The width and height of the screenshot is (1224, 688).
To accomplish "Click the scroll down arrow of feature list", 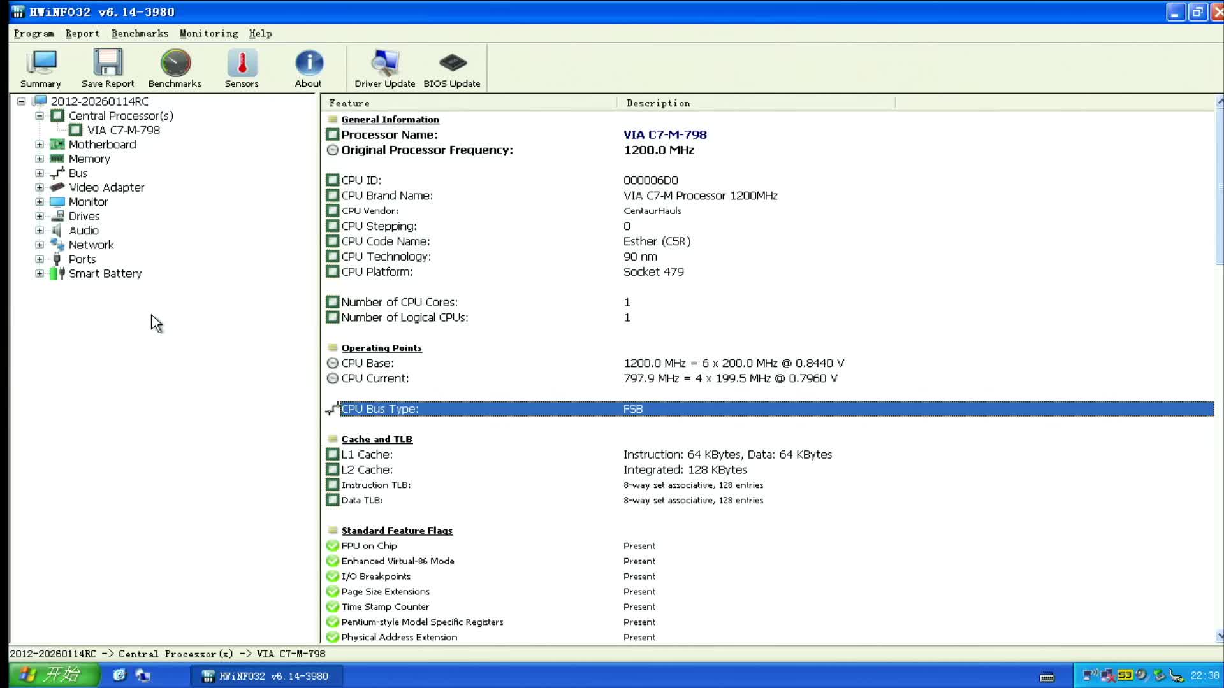I will [x=1219, y=636].
